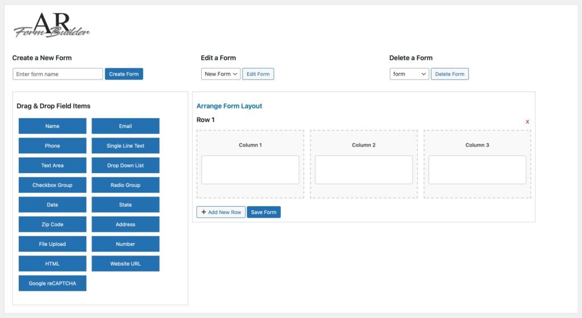Remove Row 1 with the red X
The width and height of the screenshot is (582, 318).
point(527,122)
